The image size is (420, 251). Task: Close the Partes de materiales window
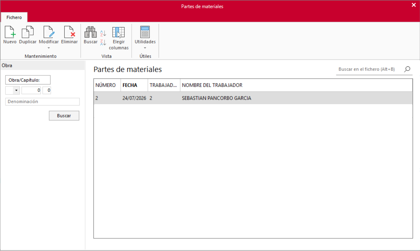414,5
